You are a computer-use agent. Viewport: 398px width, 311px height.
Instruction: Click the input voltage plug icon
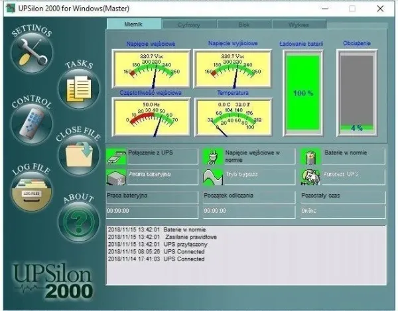[212, 156]
